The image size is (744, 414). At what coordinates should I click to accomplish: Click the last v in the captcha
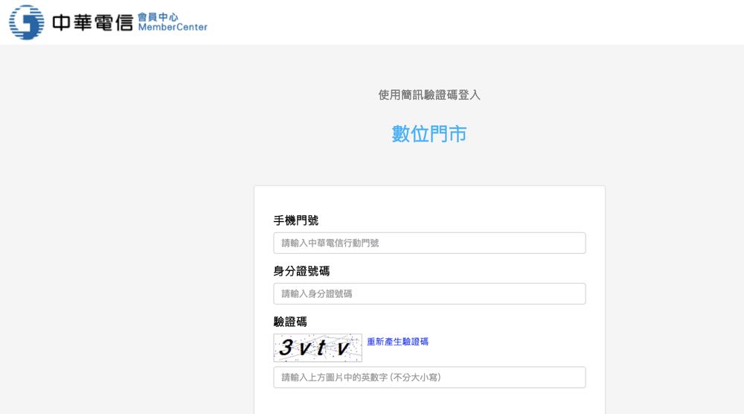[x=342, y=348]
